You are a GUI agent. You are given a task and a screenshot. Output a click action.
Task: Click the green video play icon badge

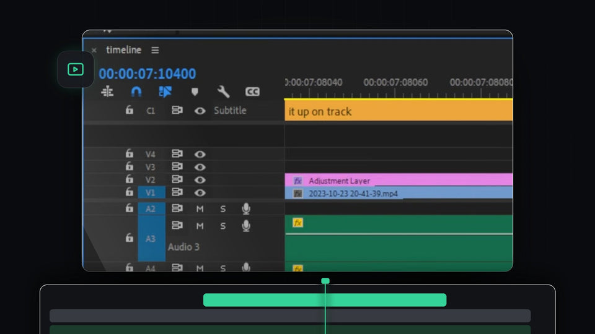[x=76, y=69]
